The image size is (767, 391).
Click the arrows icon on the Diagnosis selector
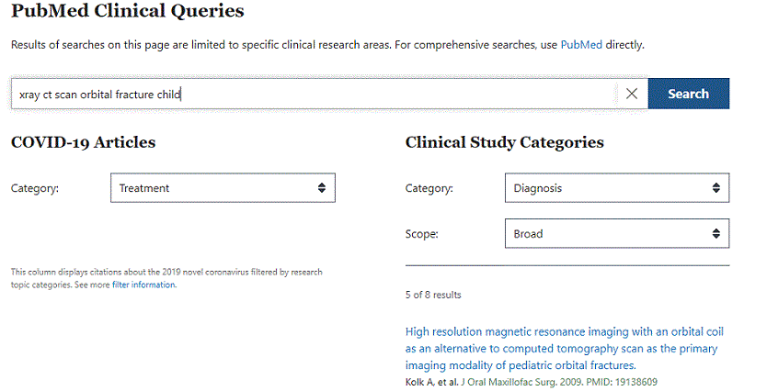[715, 188]
